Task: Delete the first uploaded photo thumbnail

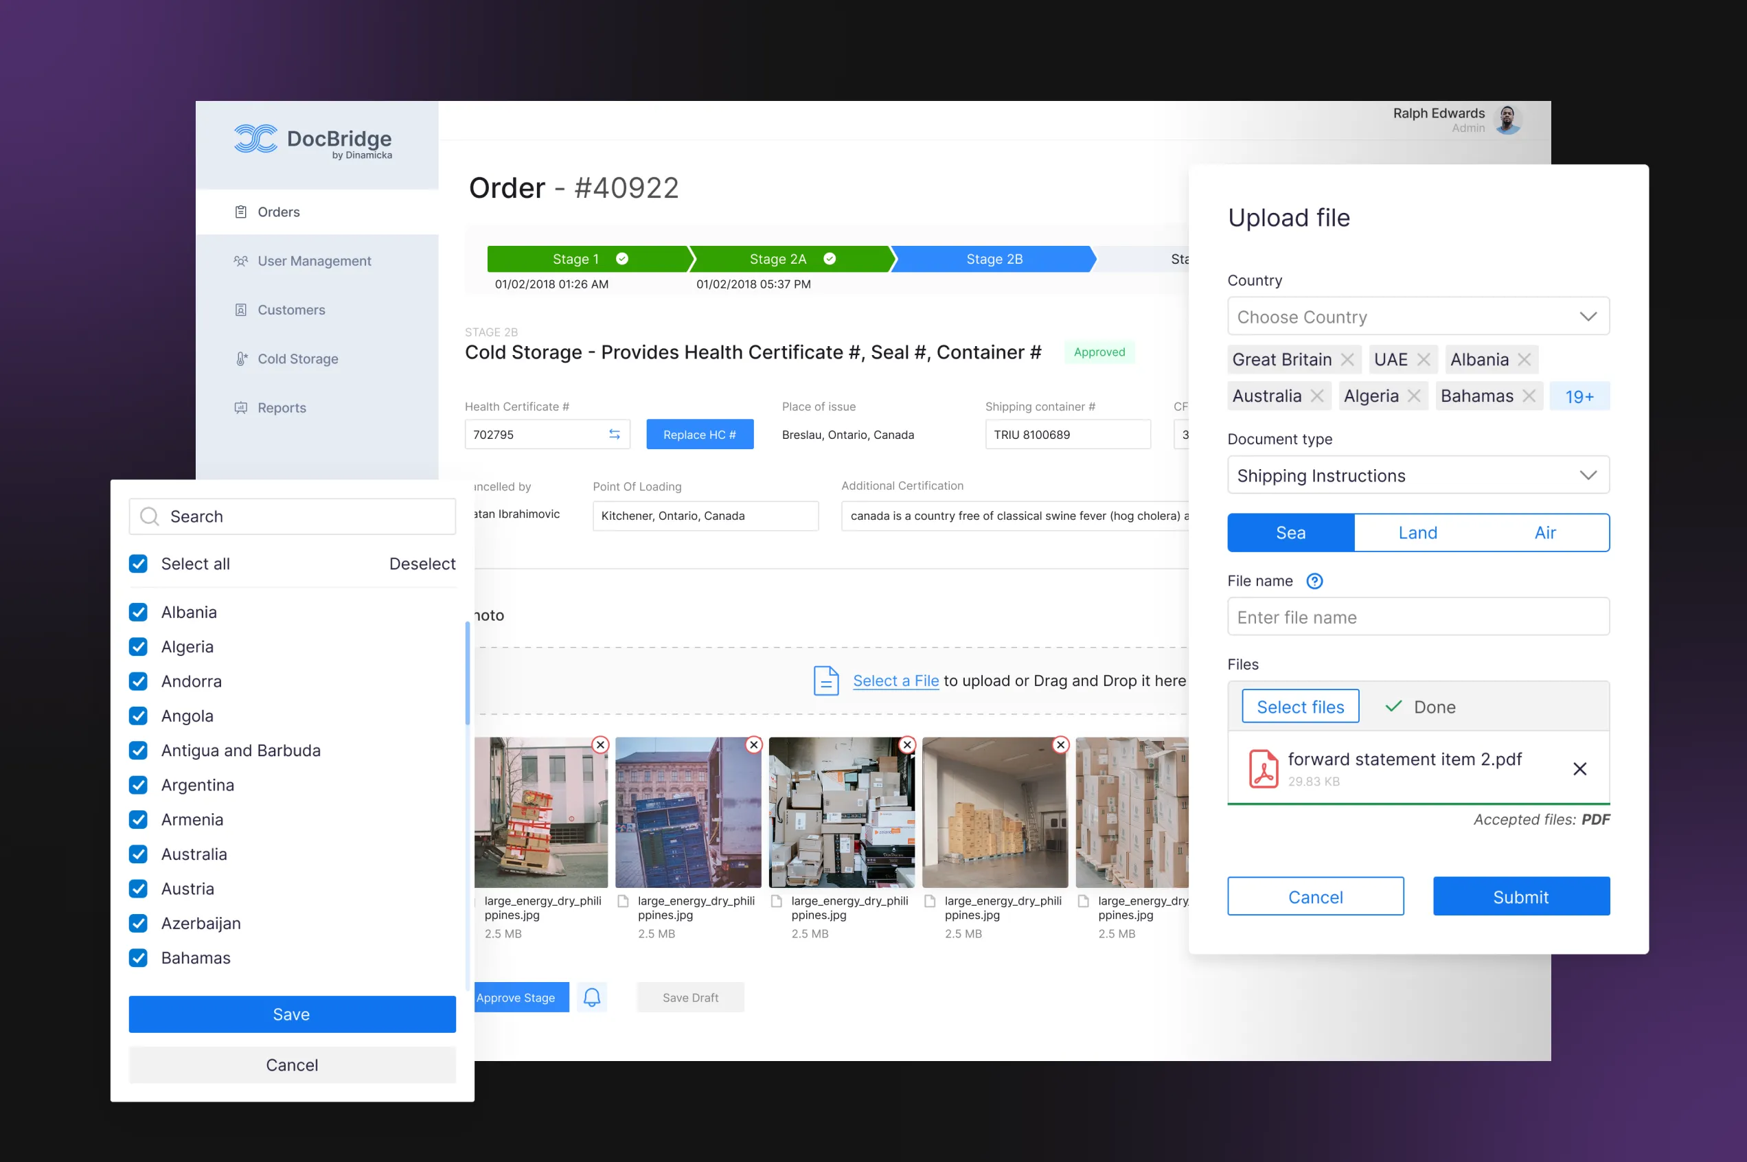Action: pyautogui.click(x=600, y=744)
